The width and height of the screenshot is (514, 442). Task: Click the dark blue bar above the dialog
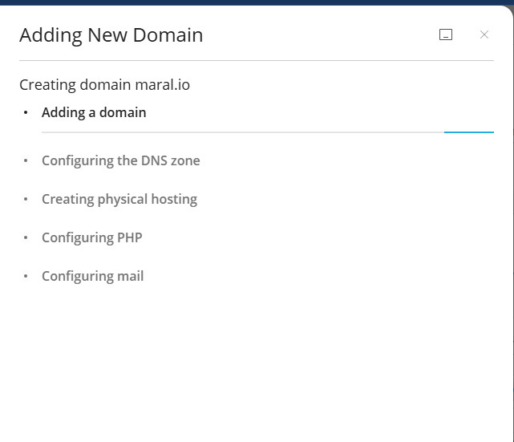[257, 2]
